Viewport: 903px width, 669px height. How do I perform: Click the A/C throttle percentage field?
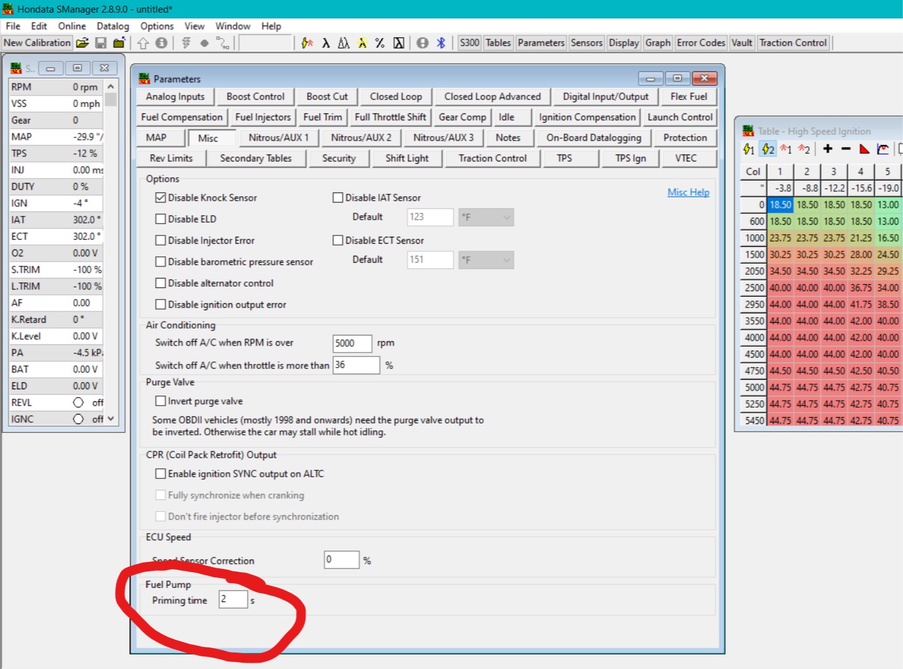[357, 365]
